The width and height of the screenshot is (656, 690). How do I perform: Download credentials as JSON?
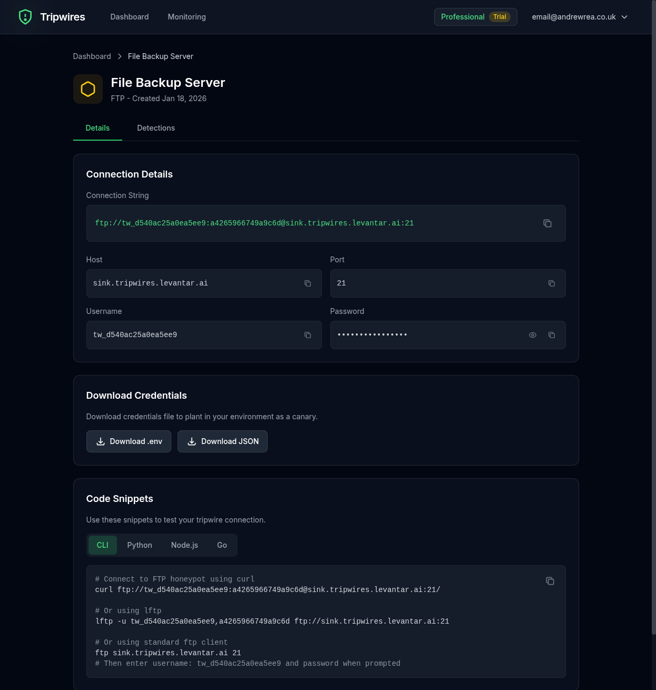(222, 441)
